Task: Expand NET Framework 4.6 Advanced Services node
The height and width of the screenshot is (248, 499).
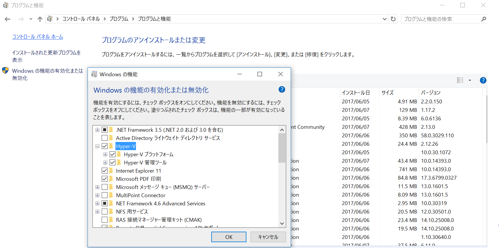Action: pos(97,203)
